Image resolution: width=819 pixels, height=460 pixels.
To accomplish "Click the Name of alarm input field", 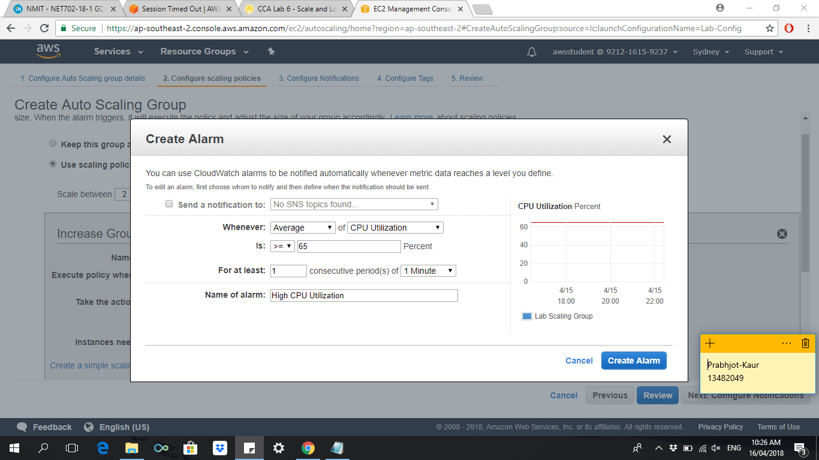I will click(x=363, y=295).
